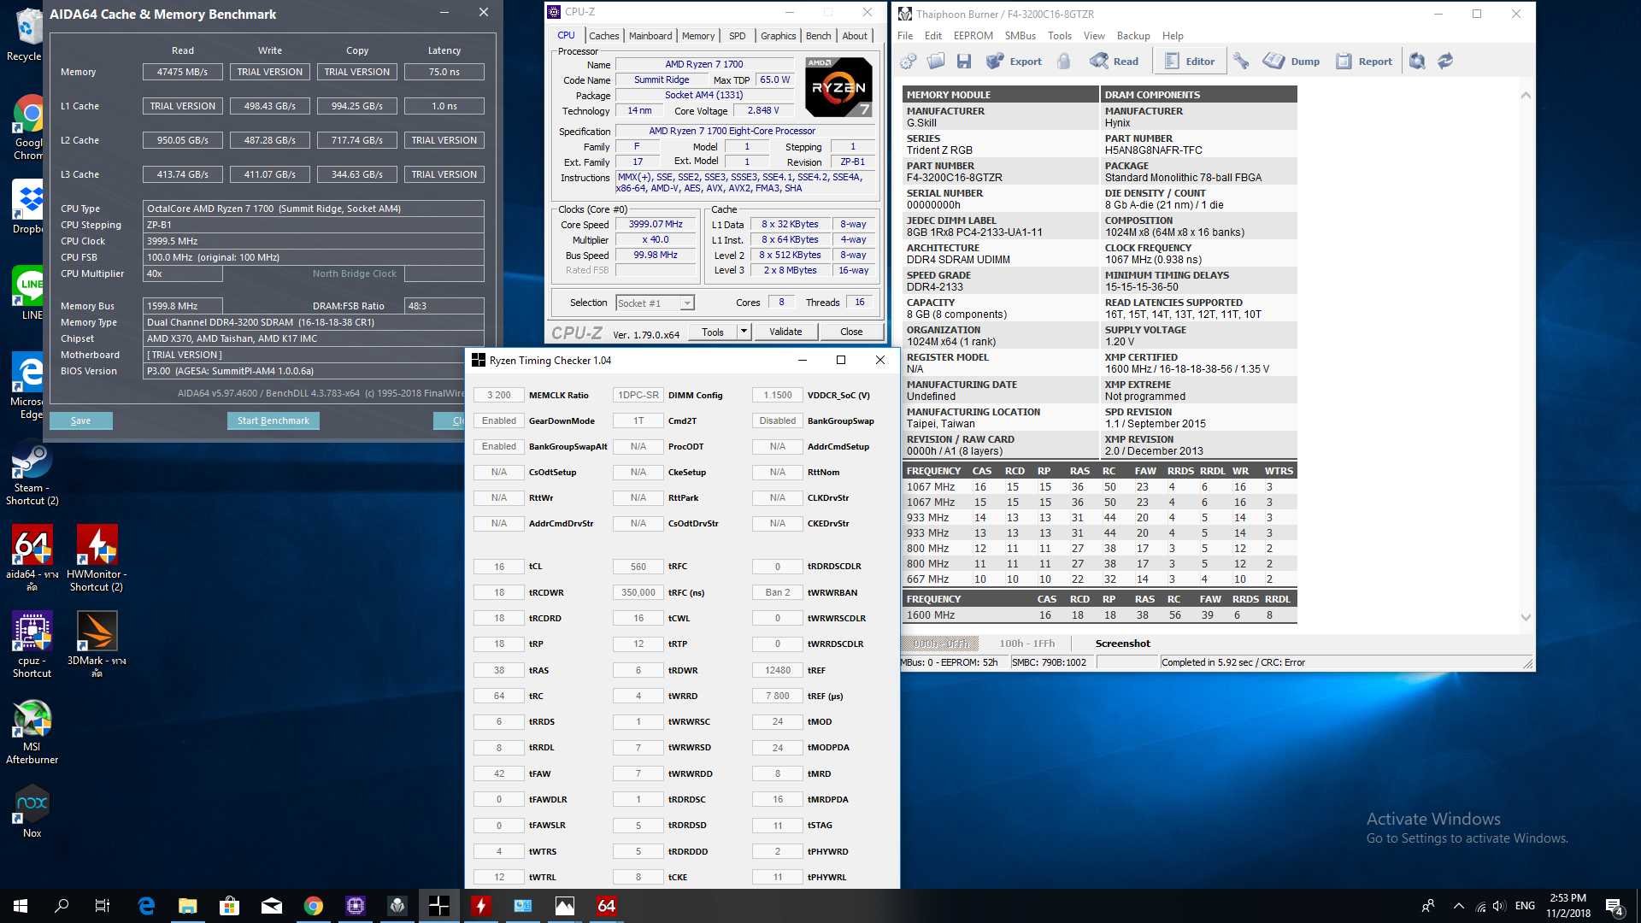This screenshot has width=1641, height=923.
Task: Switch to the Mainboard tab in CPU-Z
Action: pyautogui.click(x=650, y=36)
